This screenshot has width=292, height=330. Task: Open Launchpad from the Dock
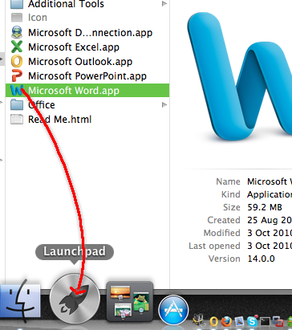click(x=75, y=299)
